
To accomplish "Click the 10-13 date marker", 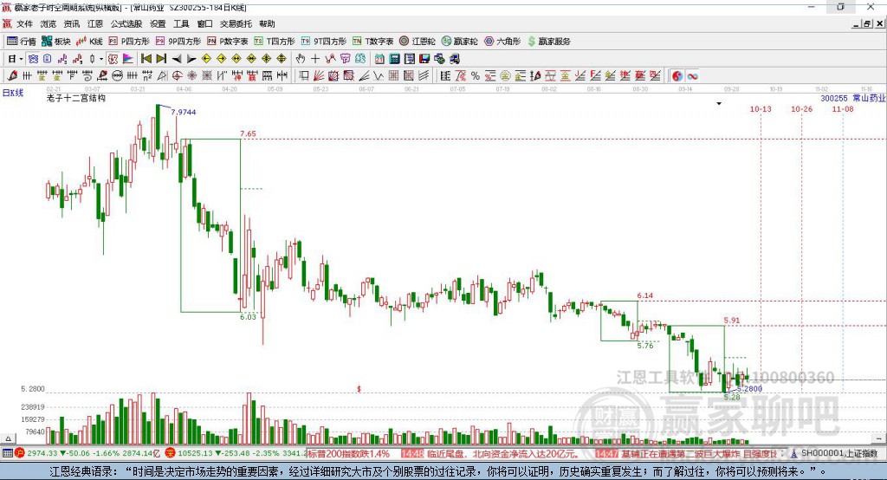I will coord(761,108).
